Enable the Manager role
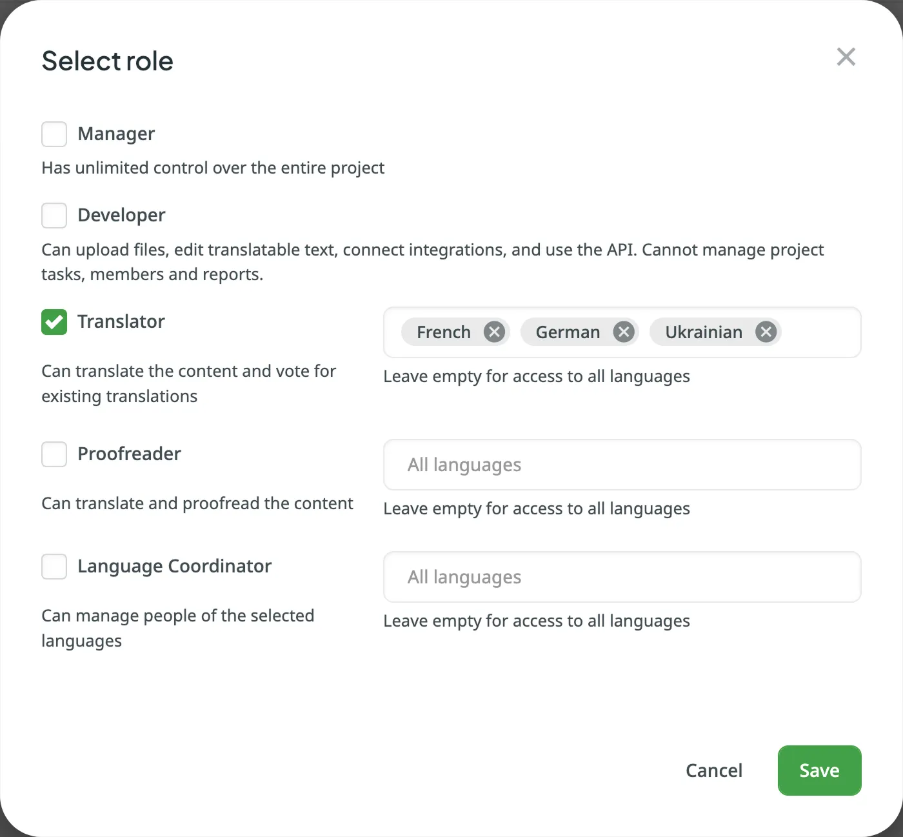The image size is (903, 837). [x=54, y=134]
